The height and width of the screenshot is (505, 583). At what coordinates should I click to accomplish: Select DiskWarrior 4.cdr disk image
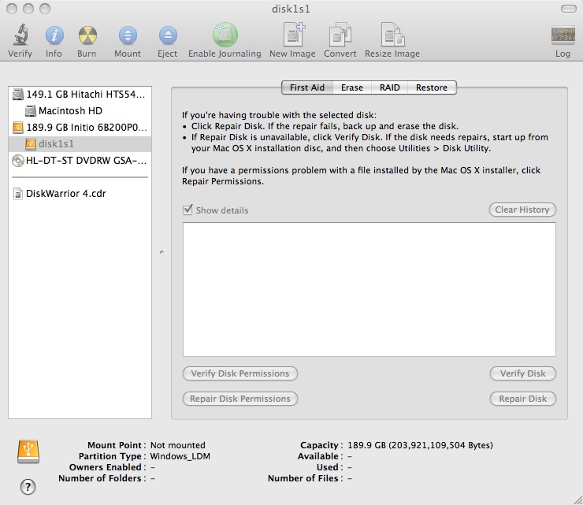(x=80, y=194)
